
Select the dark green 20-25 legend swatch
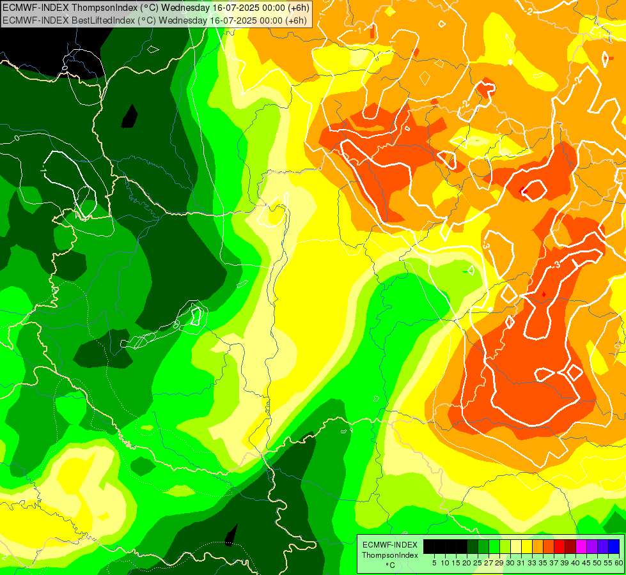(x=473, y=546)
